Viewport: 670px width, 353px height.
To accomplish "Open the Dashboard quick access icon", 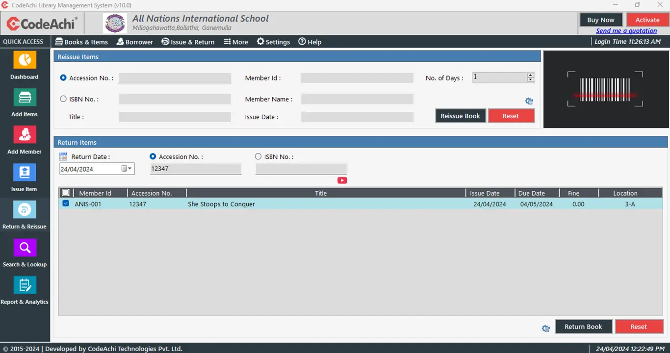I will pos(25,60).
